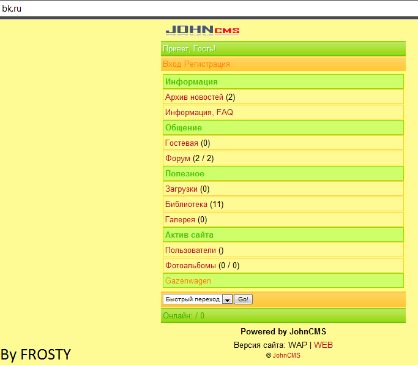Open Информация, FAQ page
Image resolution: width=418 pixels, height=365 pixels.
pyautogui.click(x=199, y=112)
